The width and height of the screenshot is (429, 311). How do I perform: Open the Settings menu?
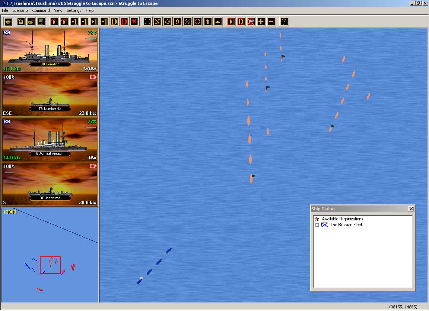click(x=74, y=10)
